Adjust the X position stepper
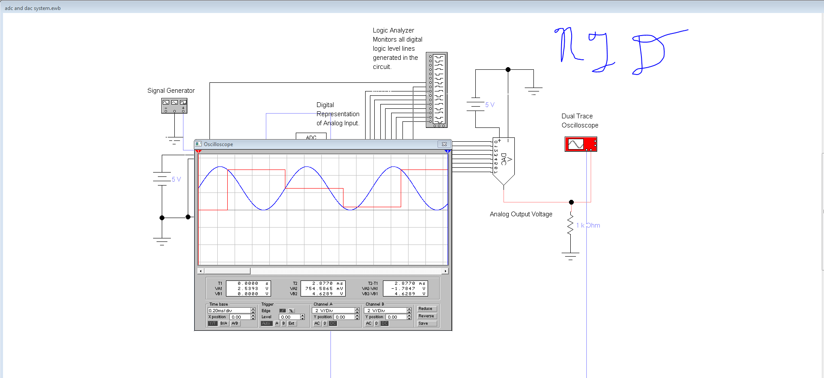Image resolution: width=824 pixels, height=378 pixels. (253, 317)
